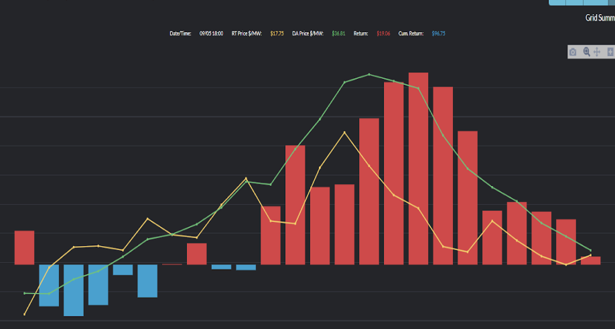Click the yellow RT Price value $17.75
This screenshot has height=329, width=615.
pyautogui.click(x=277, y=33)
